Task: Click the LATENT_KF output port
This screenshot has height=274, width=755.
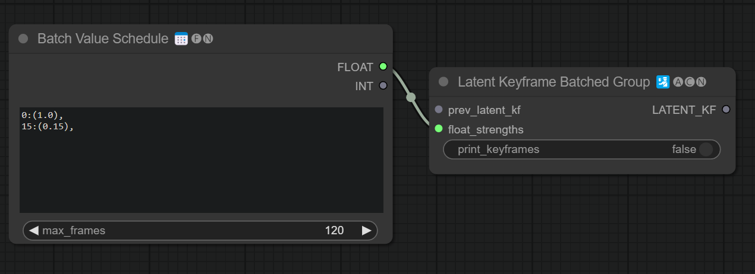Action: pyautogui.click(x=725, y=110)
